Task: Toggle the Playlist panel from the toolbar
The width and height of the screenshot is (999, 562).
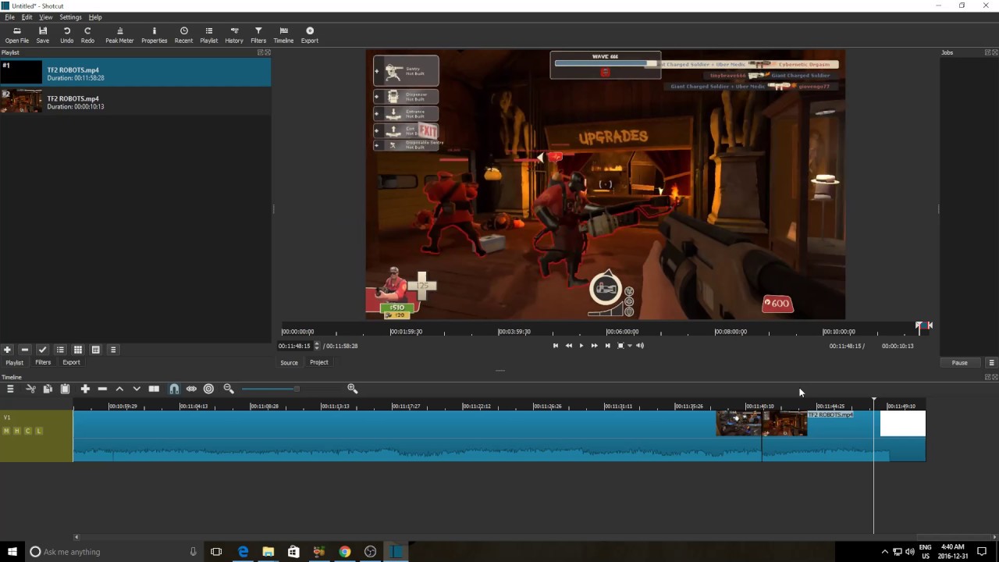Action: click(209, 35)
